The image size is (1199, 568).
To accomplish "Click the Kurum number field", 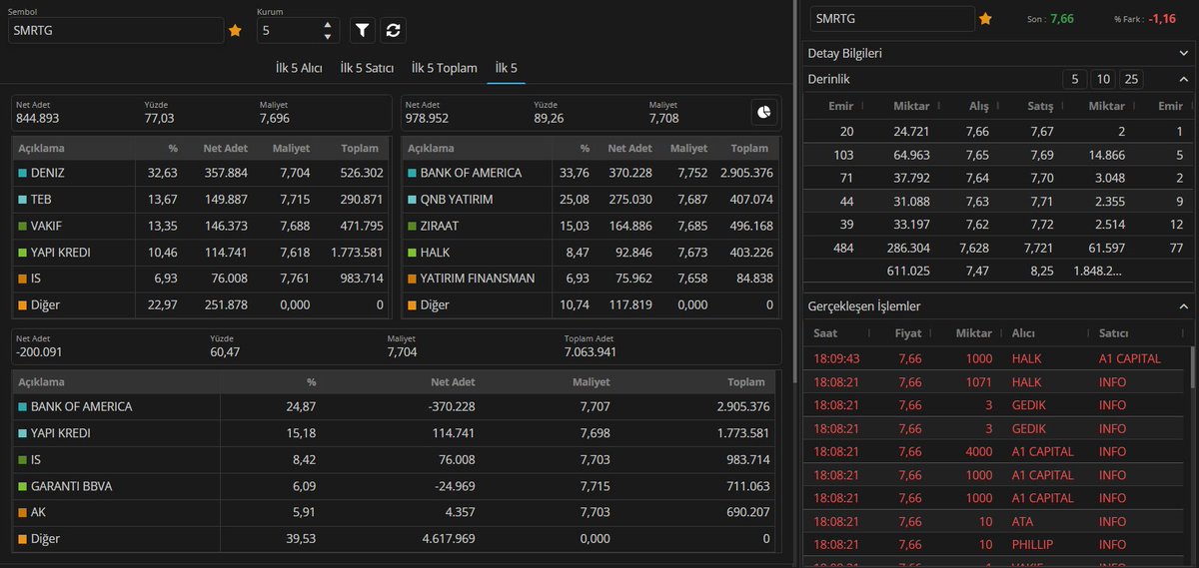I will click(298, 31).
